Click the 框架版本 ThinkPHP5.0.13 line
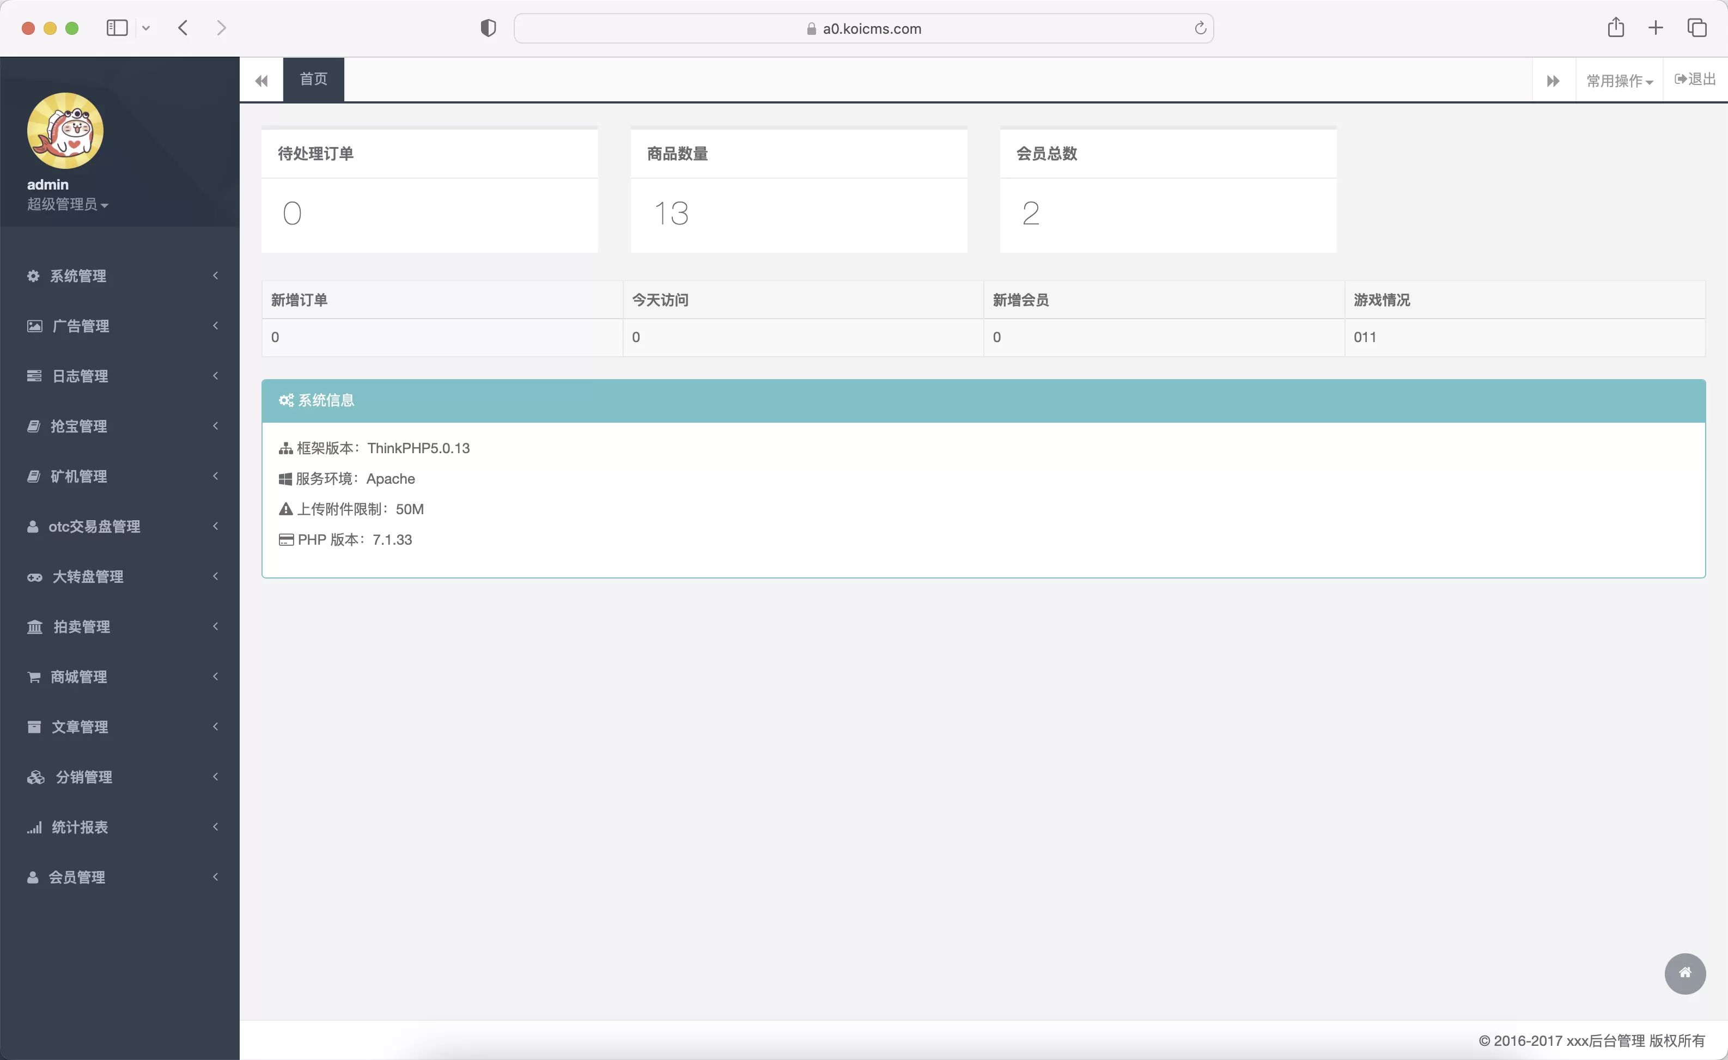1728x1060 pixels. (x=374, y=449)
